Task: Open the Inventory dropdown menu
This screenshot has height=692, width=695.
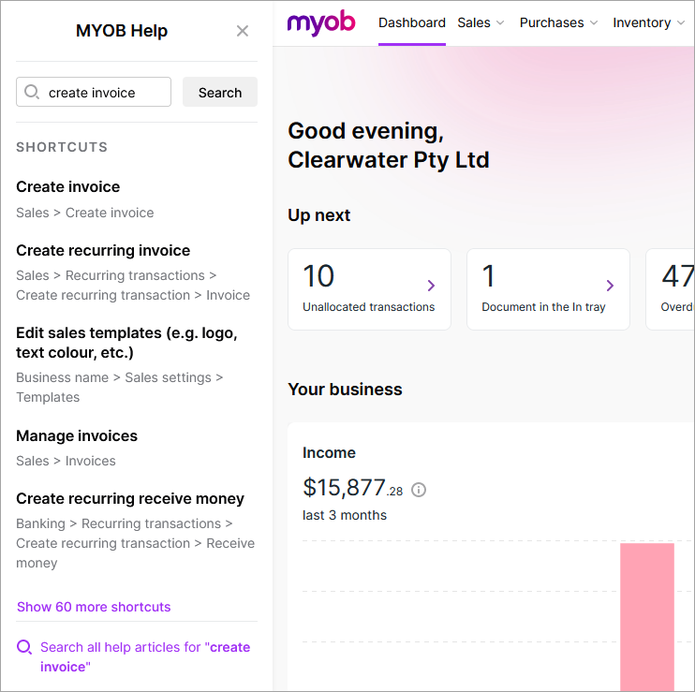Action: (648, 22)
